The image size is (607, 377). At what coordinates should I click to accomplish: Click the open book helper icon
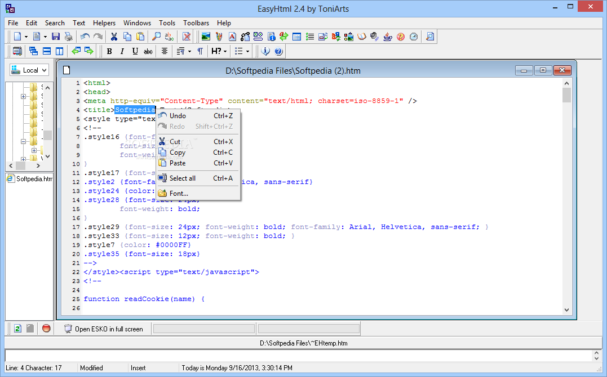point(362,37)
